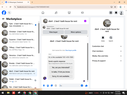Viewport: 127px width, 95px height.
Task: Open the Facebook logo home link
Action: point(4,13)
